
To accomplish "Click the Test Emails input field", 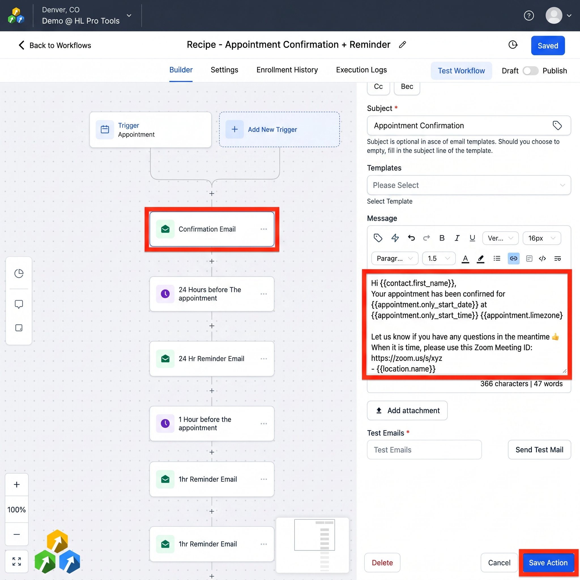I will click(x=424, y=450).
